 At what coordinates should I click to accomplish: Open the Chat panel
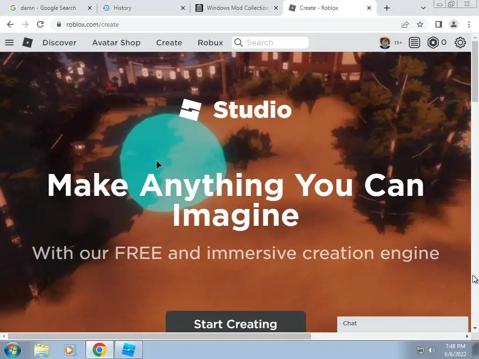point(403,324)
